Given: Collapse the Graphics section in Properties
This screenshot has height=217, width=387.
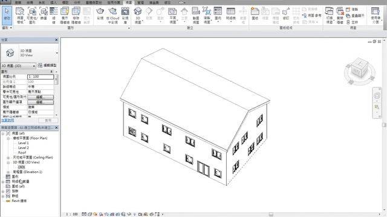Looking at the screenshot, I should point(51,72).
